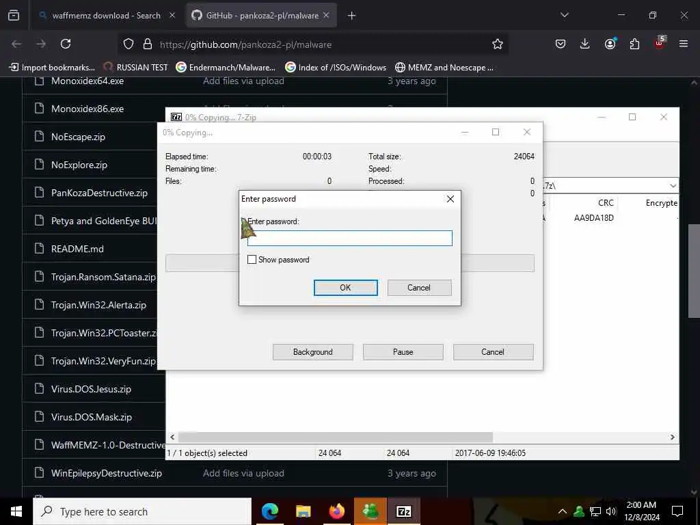Click the tracking protection shield icon
This screenshot has width=700, height=525.
129,44
